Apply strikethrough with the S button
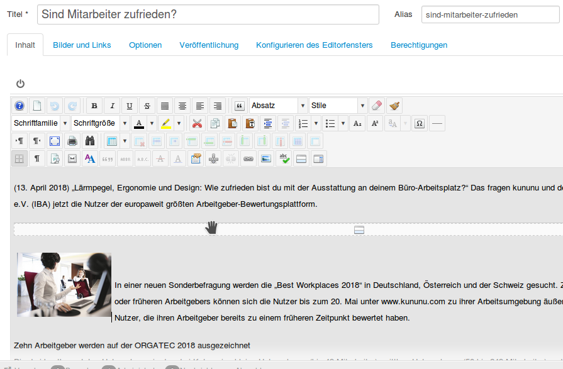 pyautogui.click(x=147, y=106)
